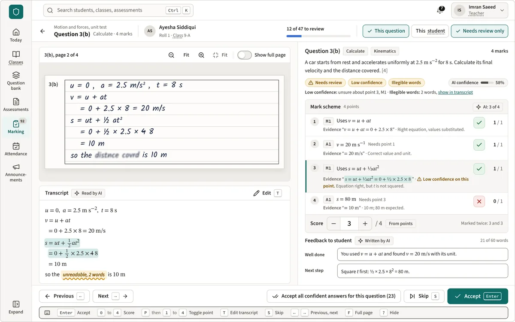Image resolution: width=515 pixels, height=322 pixels.
Task: Click the From points chip
Action: coord(400,224)
